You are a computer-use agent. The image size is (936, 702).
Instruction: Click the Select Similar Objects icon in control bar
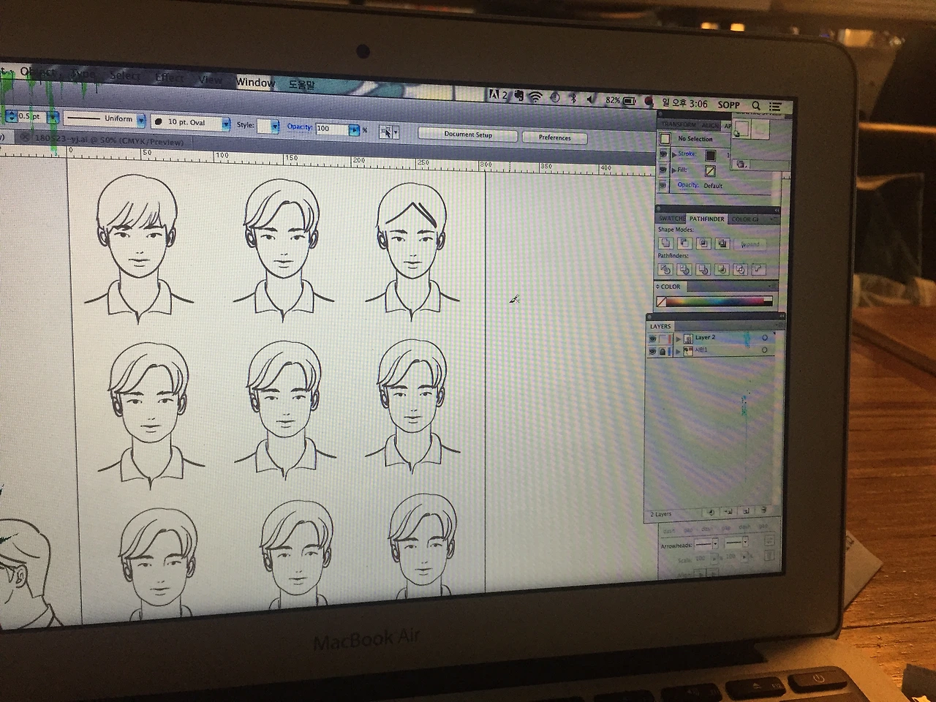[386, 132]
